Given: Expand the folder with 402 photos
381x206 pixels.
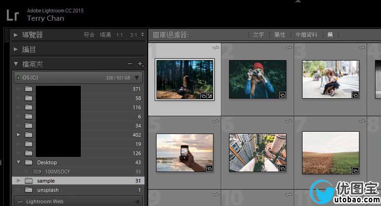Looking at the screenshot, I should (x=18, y=135).
